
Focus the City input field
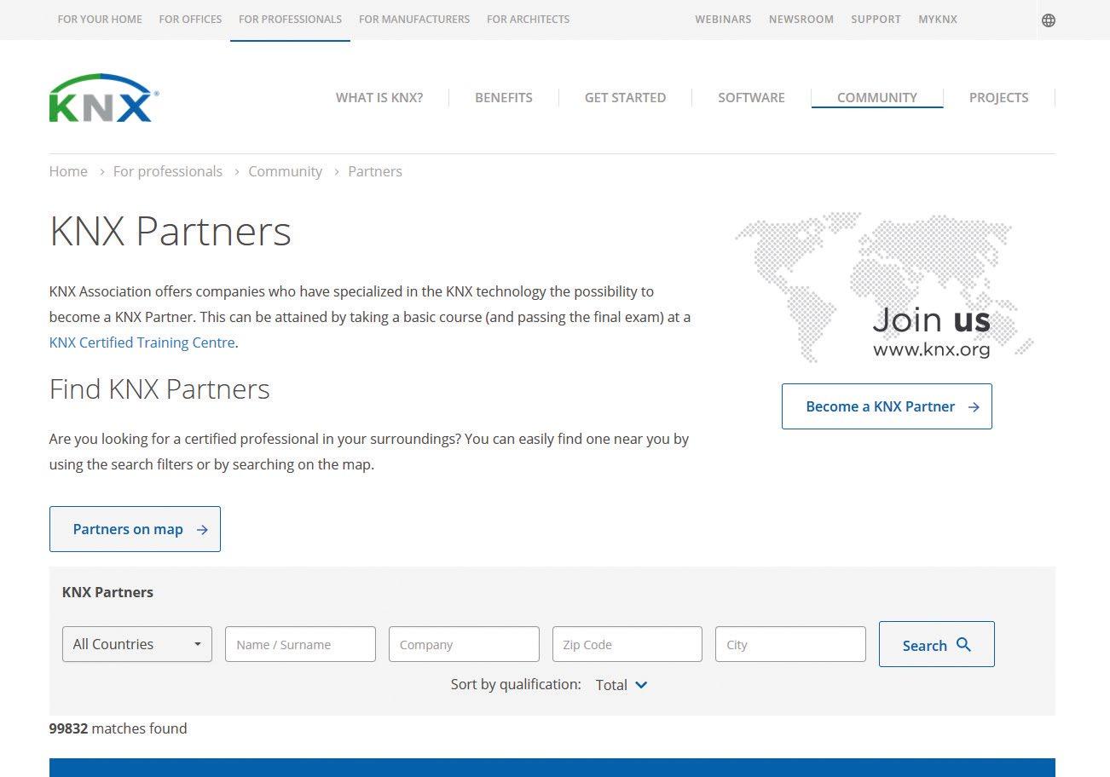click(791, 644)
